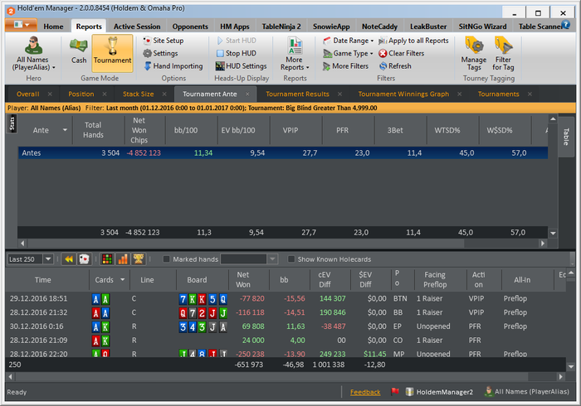This screenshot has width=581, height=406.
Task: Open More Filters
Action: [x=345, y=66]
